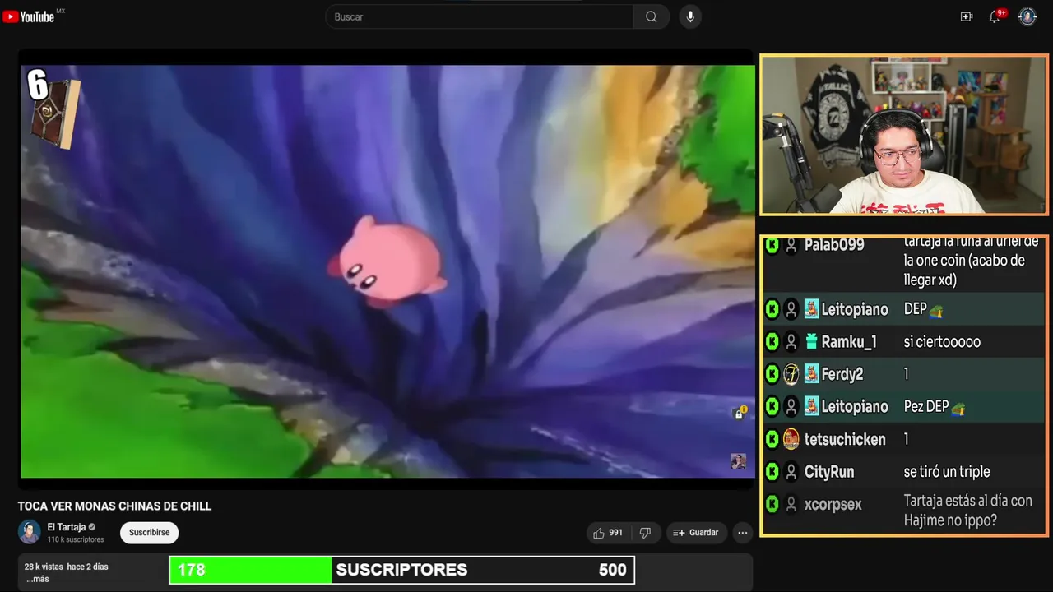
Task: Activate voice search microphone icon
Action: 690,16
